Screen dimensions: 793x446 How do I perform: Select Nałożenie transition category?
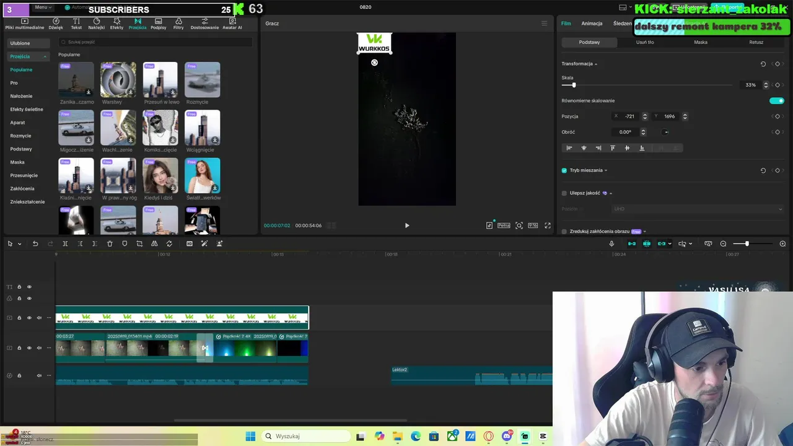point(21,96)
